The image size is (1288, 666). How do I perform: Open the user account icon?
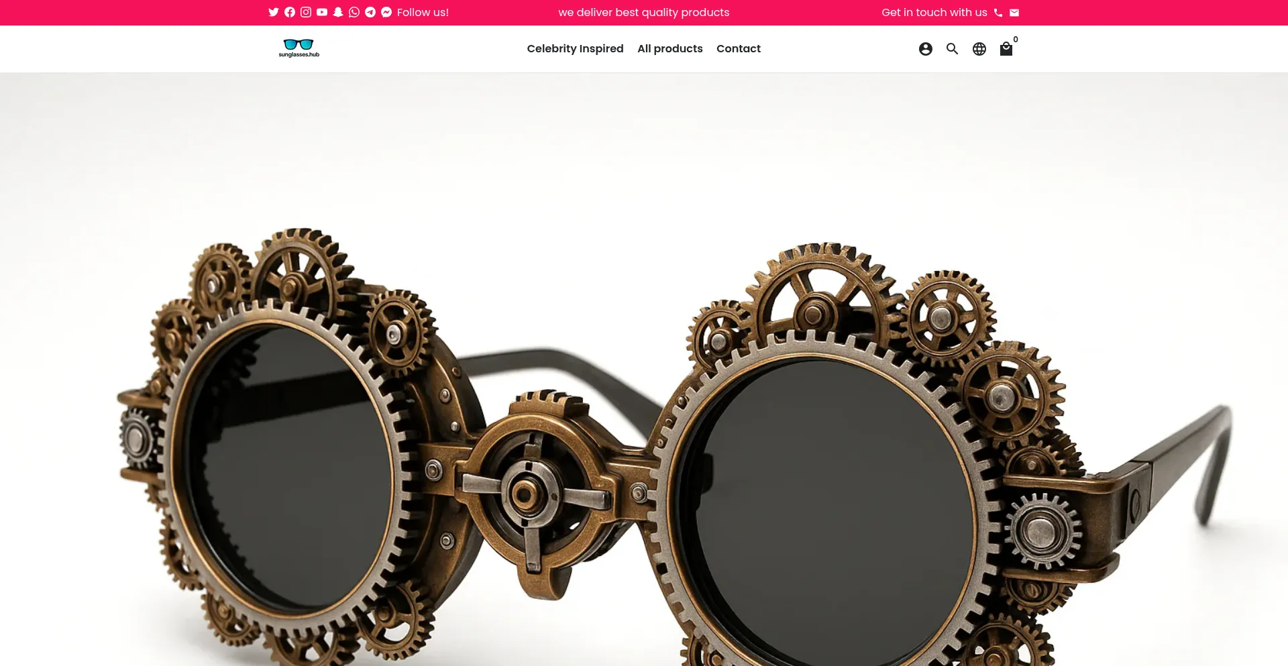coord(926,49)
